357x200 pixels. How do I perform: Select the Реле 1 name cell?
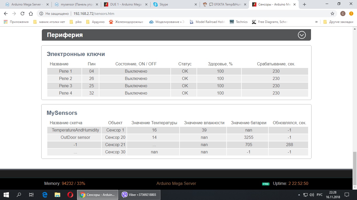click(x=64, y=71)
